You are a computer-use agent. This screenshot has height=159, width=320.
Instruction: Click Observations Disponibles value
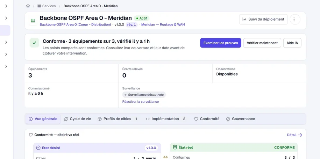[x=227, y=74]
